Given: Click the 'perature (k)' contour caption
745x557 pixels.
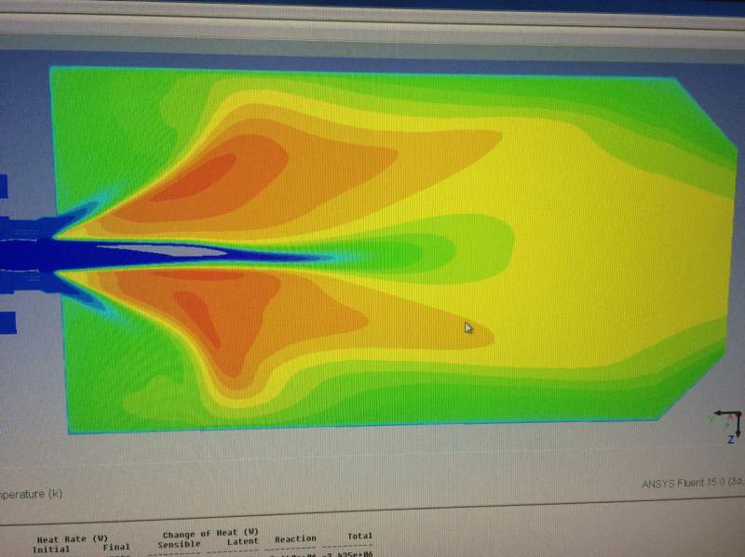Looking at the screenshot, I should tap(31, 494).
